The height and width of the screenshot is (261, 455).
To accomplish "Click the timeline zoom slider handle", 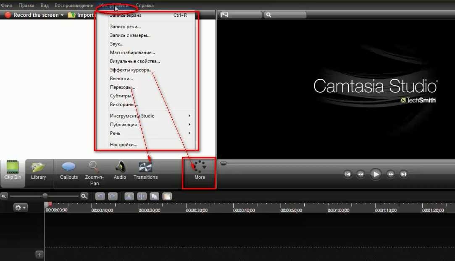I will pos(45,196).
